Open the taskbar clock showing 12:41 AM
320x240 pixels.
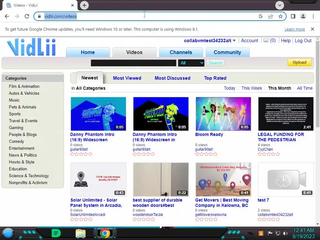tap(303, 233)
